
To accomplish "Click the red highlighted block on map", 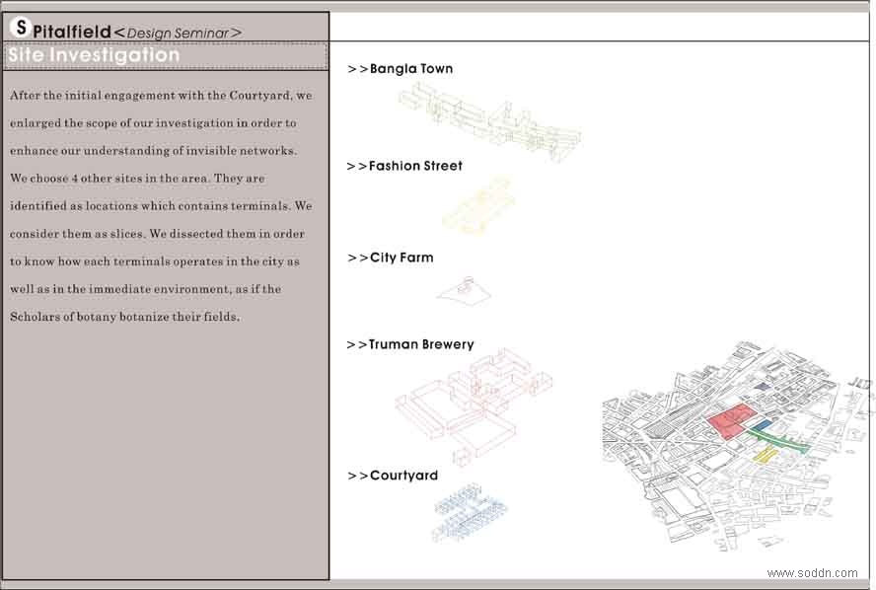I will pyautogui.click(x=730, y=421).
